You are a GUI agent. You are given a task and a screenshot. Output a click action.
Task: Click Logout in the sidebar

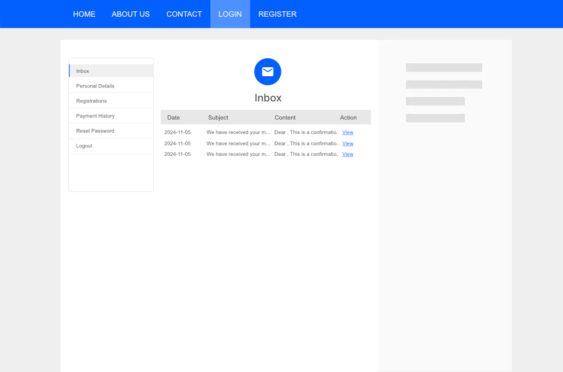click(84, 146)
